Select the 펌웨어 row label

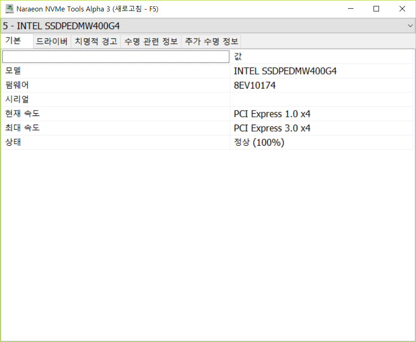pos(17,85)
